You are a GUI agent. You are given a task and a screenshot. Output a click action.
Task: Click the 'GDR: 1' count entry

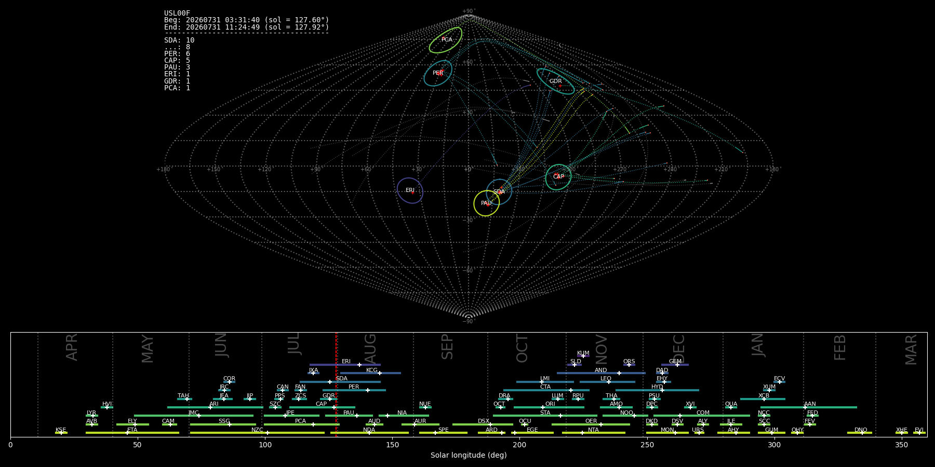[177, 81]
